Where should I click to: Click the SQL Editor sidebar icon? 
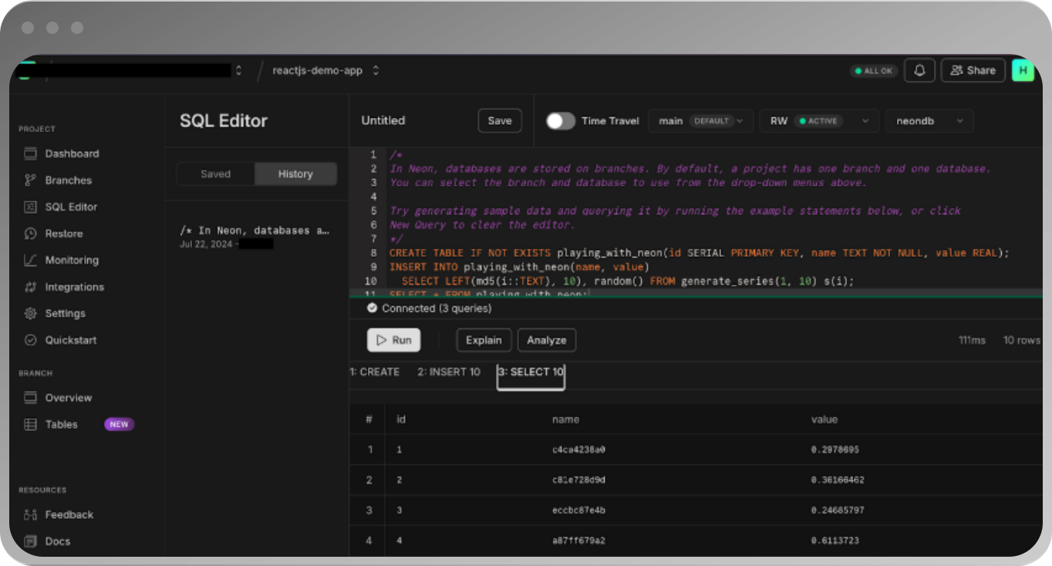click(30, 207)
